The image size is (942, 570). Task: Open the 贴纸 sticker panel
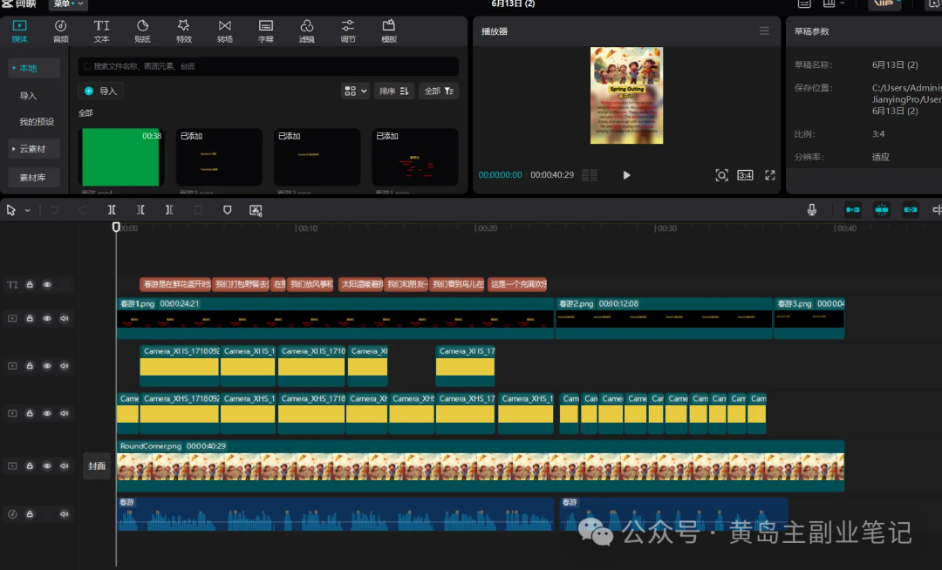pos(142,31)
